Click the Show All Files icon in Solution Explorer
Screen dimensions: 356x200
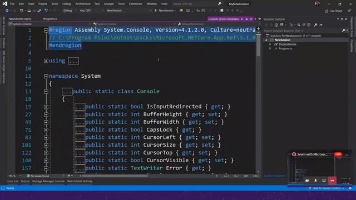(x=309, y=25)
